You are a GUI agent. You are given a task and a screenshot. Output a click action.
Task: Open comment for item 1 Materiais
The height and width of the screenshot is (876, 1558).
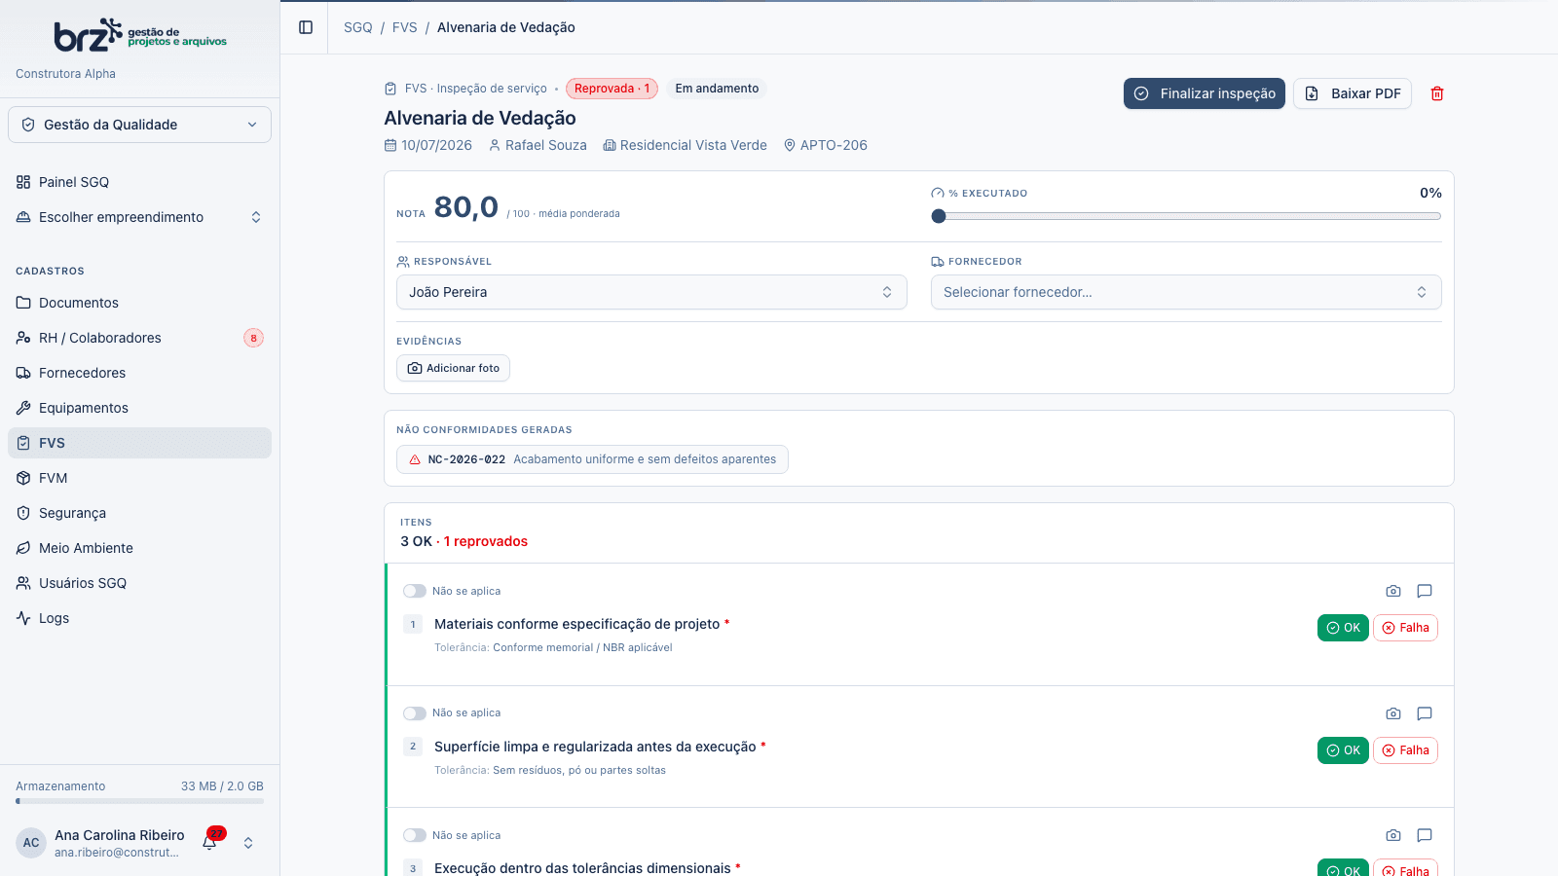(x=1425, y=591)
